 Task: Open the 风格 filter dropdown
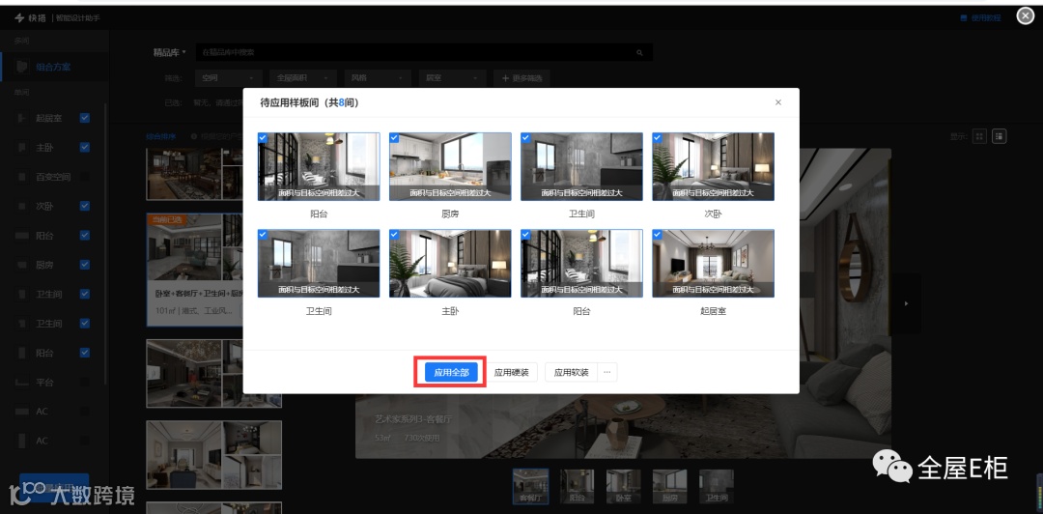379,78
